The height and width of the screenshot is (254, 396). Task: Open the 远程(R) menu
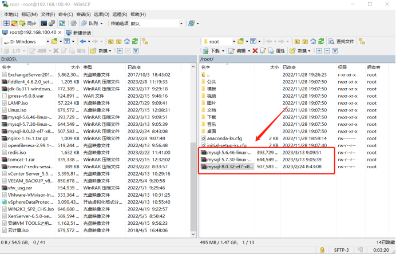tap(120, 14)
